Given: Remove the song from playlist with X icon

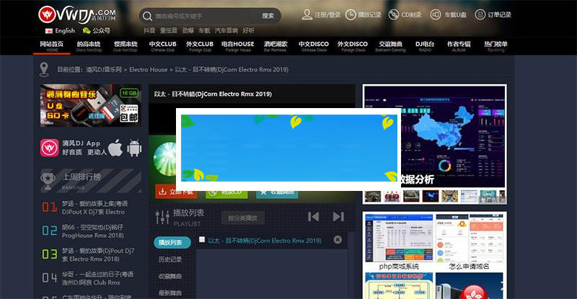Looking at the screenshot, I should [338, 240].
